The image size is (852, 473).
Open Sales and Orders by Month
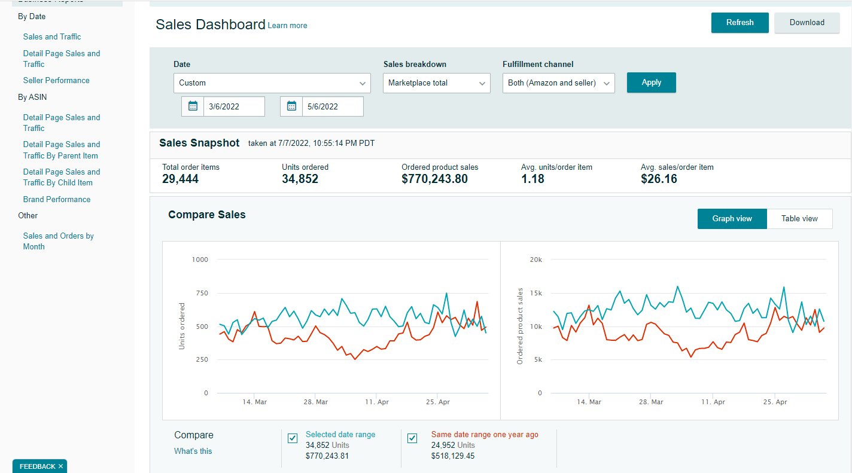[59, 241]
